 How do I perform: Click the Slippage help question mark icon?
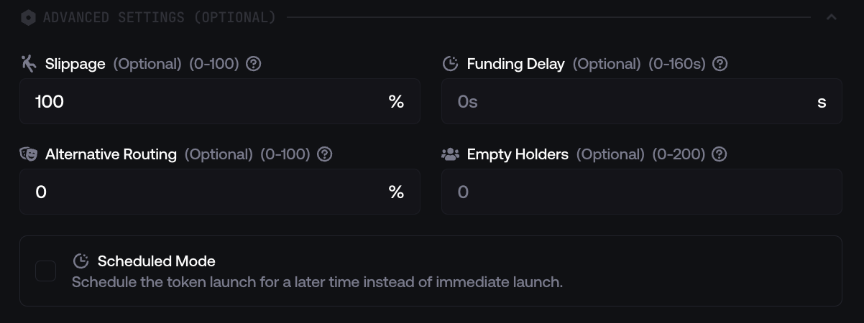coord(253,64)
